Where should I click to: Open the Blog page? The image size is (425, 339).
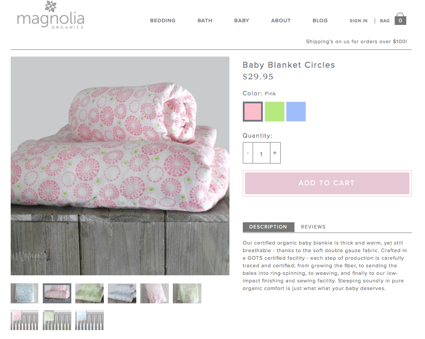coord(320,20)
